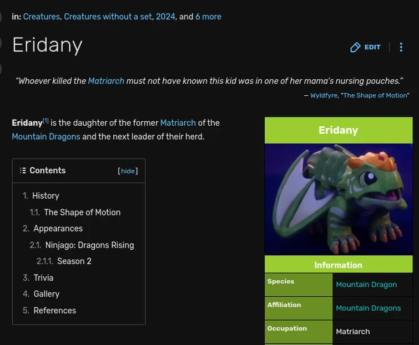Click the Matriarch link in the quote

[106, 81]
